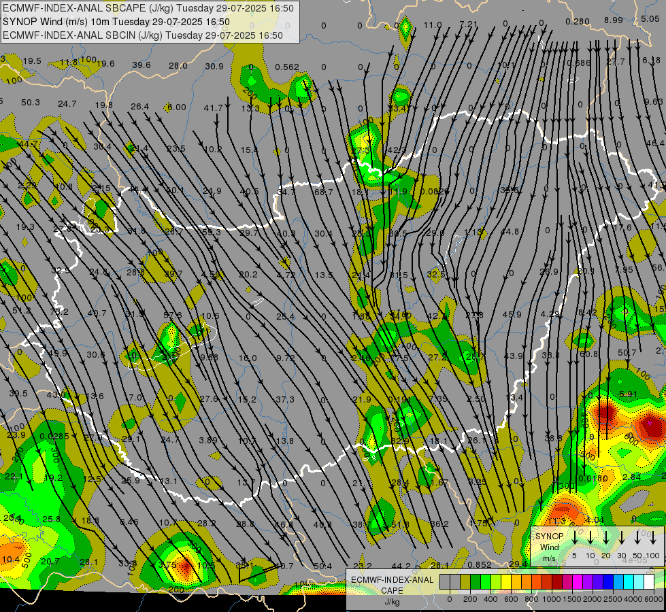Viewport: 666px width, 612px height.
Task: Click the 'ECMWF-INDEX-ANAL CAPE J/kg' legend label
Action: coord(392,590)
